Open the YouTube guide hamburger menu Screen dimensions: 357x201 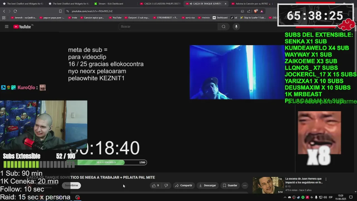point(7,27)
